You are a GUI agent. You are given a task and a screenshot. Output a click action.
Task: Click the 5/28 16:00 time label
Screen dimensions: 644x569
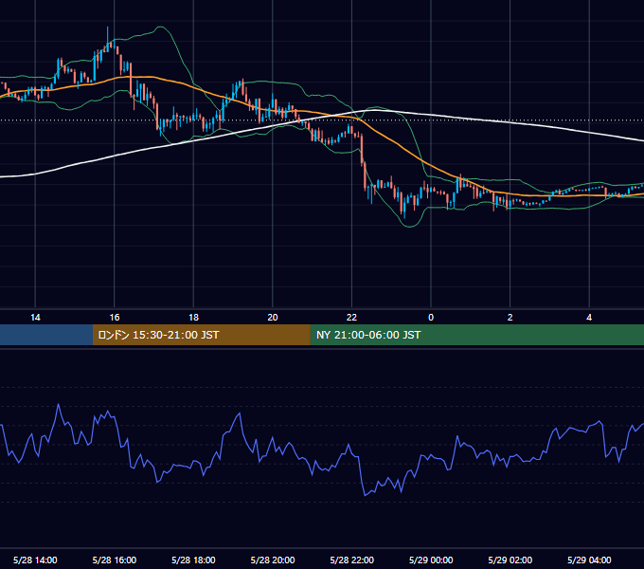pos(115,560)
